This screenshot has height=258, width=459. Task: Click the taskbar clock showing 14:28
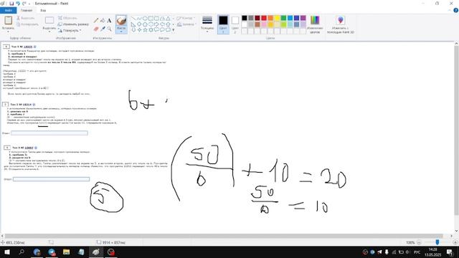pos(432,252)
